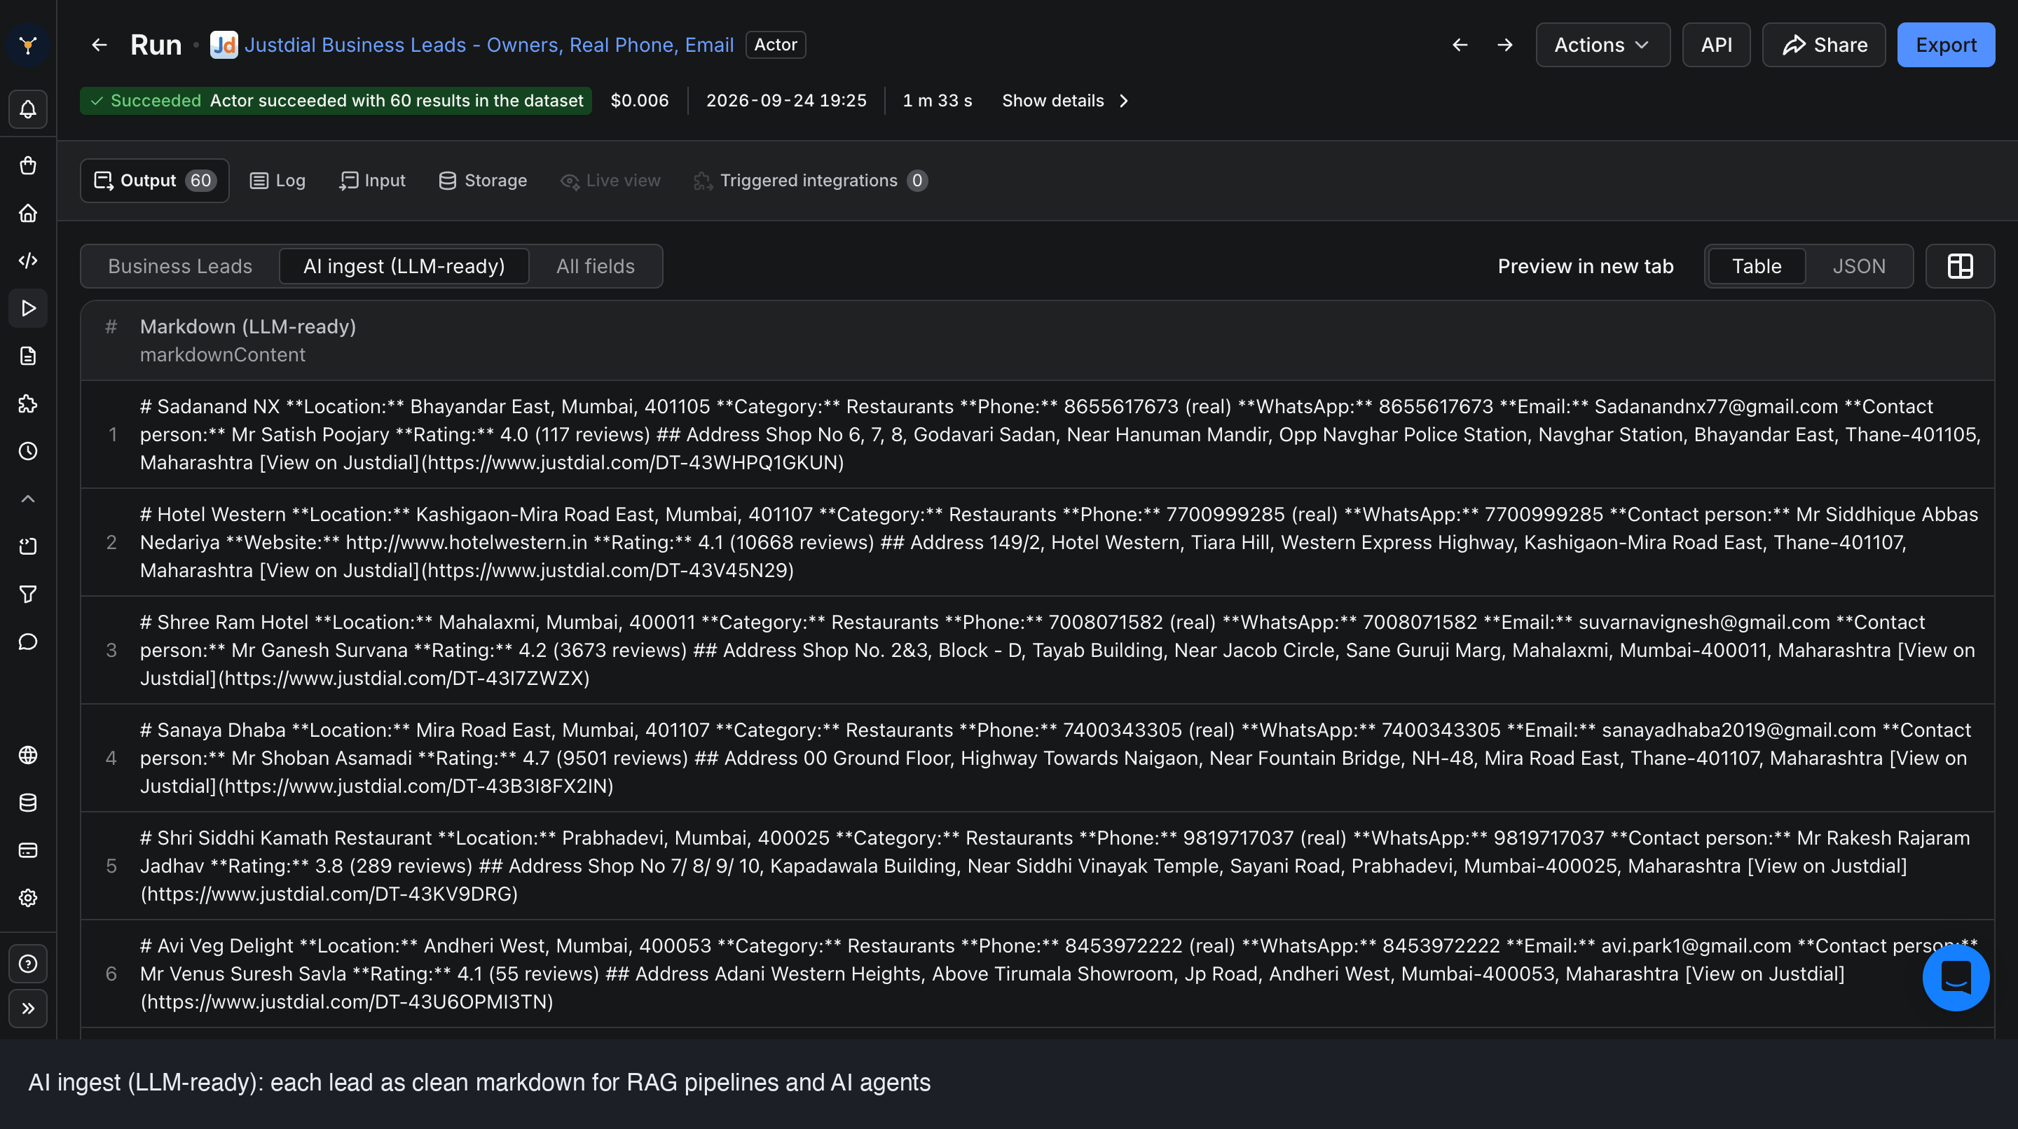Switch to the Input tab

[x=372, y=180]
